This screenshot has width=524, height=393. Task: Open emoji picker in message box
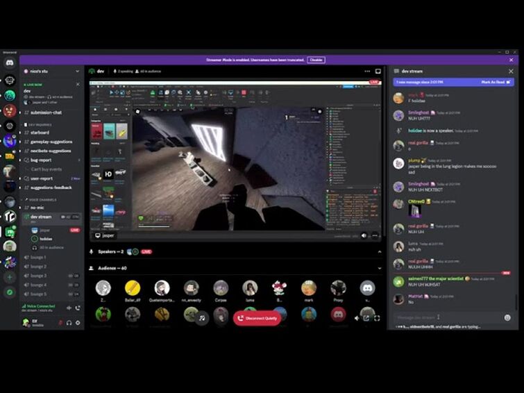(507, 318)
